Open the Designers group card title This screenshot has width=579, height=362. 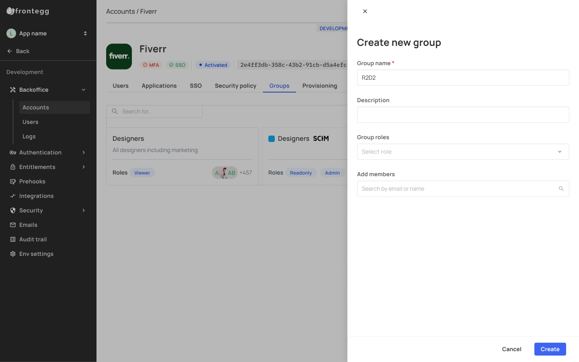point(128,138)
